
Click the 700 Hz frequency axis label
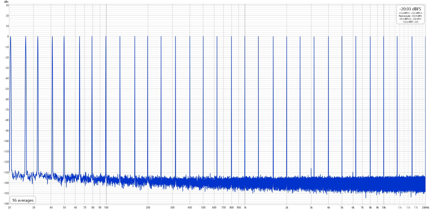pyautogui.click(x=223, y=208)
